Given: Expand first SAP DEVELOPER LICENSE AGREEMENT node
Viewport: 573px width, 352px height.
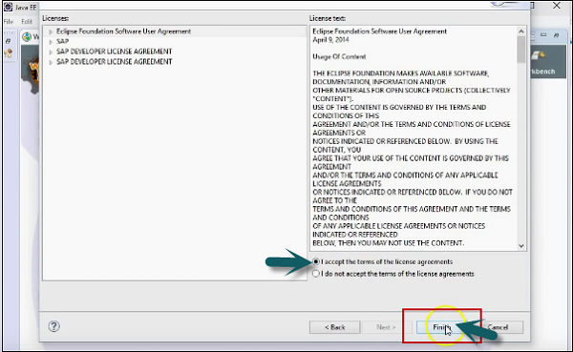Looking at the screenshot, I should [51, 52].
